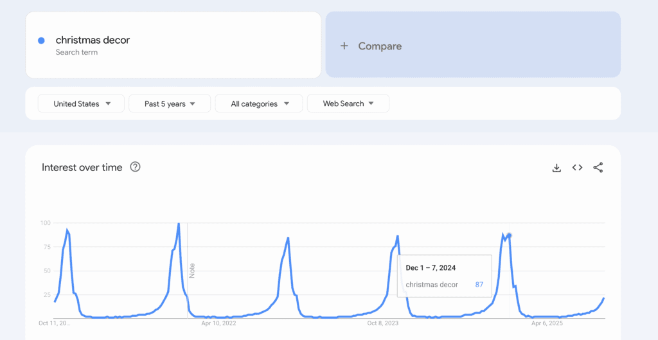Click the value 87 in the tooltip
Image resolution: width=658 pixels, height=340 pixels.
(x=479, y=285)
